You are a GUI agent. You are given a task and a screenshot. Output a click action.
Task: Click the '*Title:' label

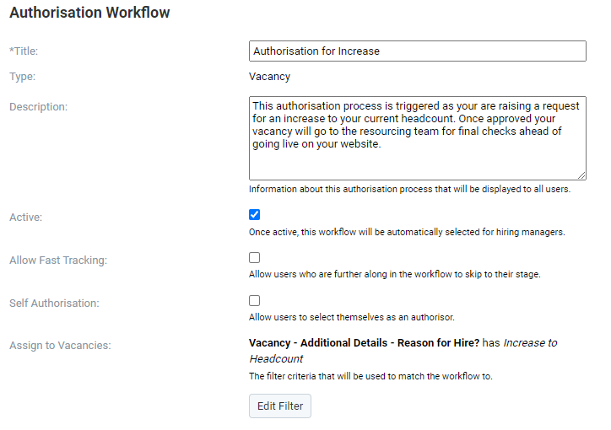pyautogui.click(x=24, y=51)
